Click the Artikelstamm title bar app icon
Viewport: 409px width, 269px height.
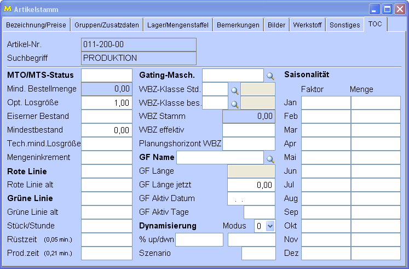pyautogui.click(x=8, y=9)
